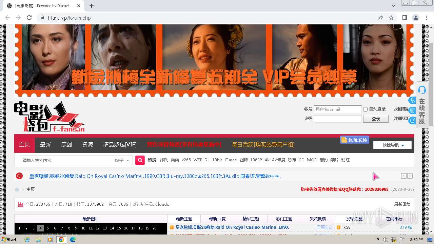434x244 pixels.
Task: Open the 主页 navigation tab
Action: 24,145
